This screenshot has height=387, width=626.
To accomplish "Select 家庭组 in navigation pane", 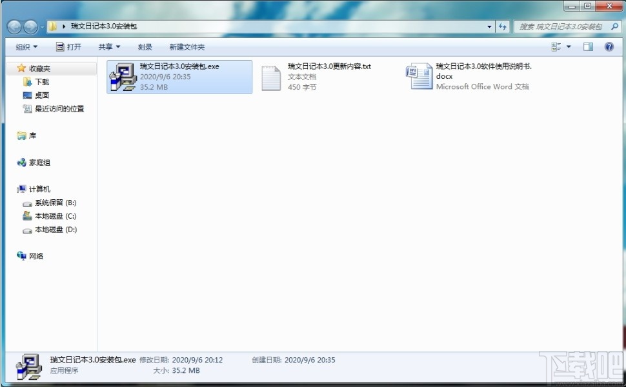I will pyautogui.click(x=39, y=163).
